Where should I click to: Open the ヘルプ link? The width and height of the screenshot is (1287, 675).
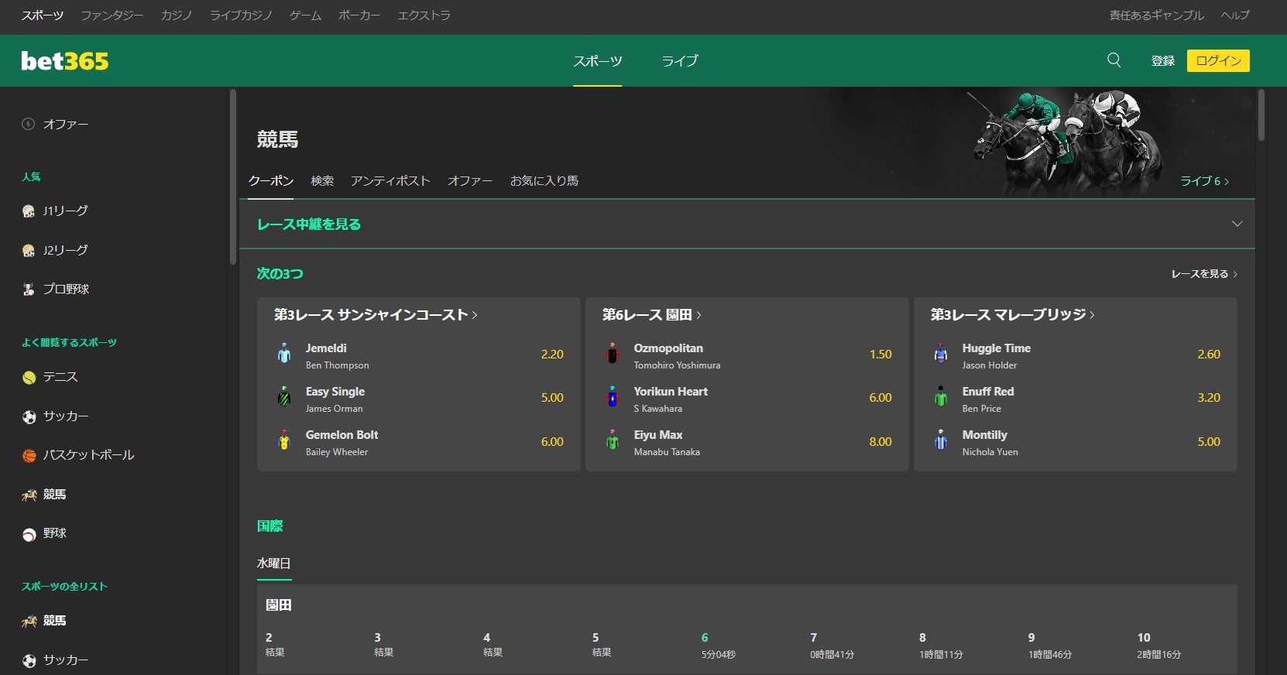point(1235,15)
